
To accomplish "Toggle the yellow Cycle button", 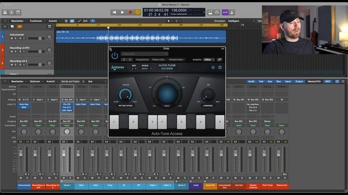I will 138,12.
